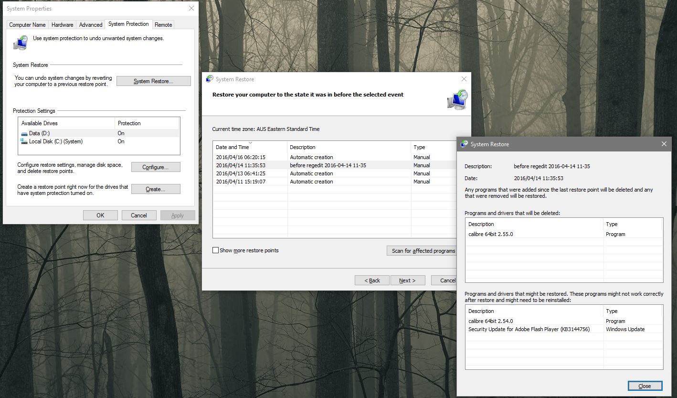Open the Hardware tab
This screenshot has height=398, width=677.
click(x=63, y=25)
